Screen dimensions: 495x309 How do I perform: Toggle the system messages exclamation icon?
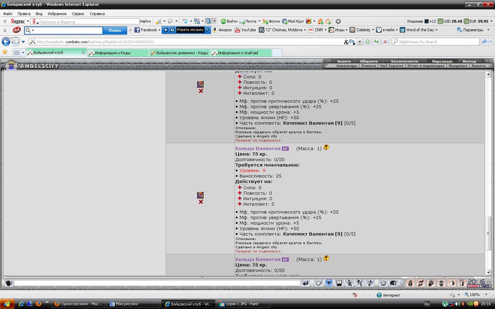coord(339,283)
